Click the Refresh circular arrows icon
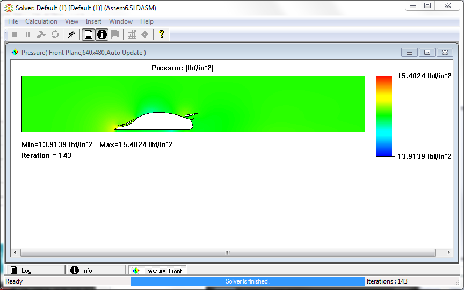464x290 pixels. pos(55,34)
